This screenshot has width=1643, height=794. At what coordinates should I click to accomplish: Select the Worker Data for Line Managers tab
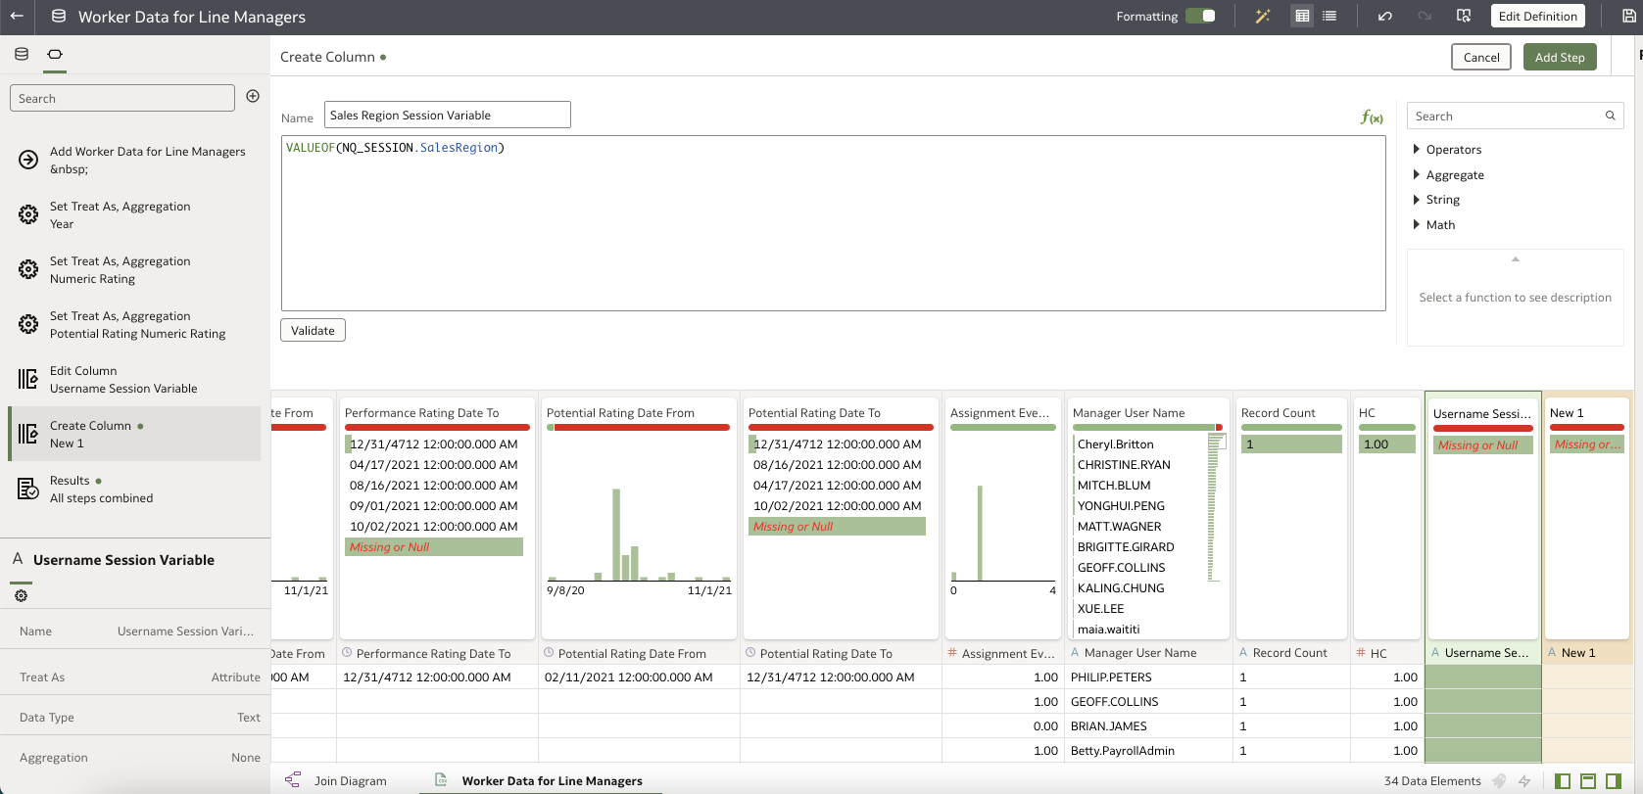(552, 780)
